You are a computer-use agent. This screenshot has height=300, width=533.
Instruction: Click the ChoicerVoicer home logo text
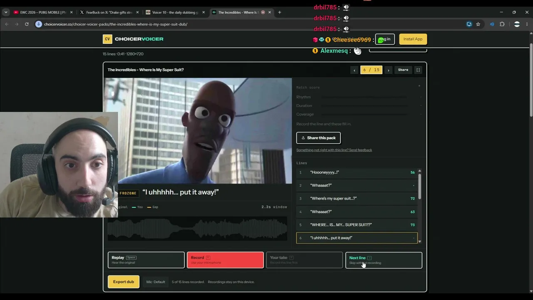pos(139,39)
